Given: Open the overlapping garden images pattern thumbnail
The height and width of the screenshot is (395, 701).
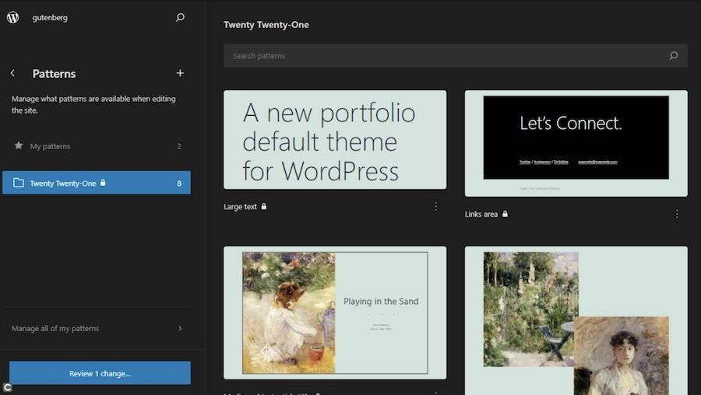Looking at the screenshot, I should point(576,320).
